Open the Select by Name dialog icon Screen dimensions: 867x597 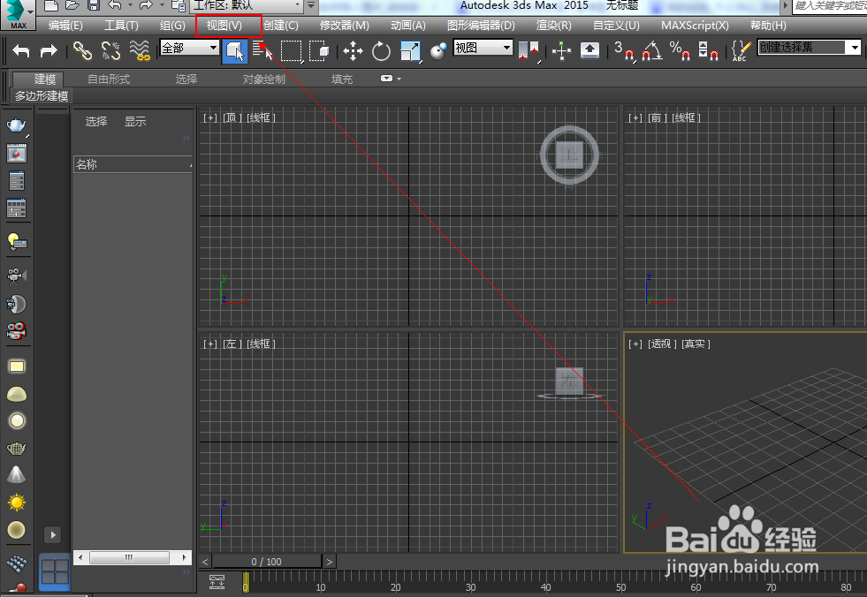(262, 51)
